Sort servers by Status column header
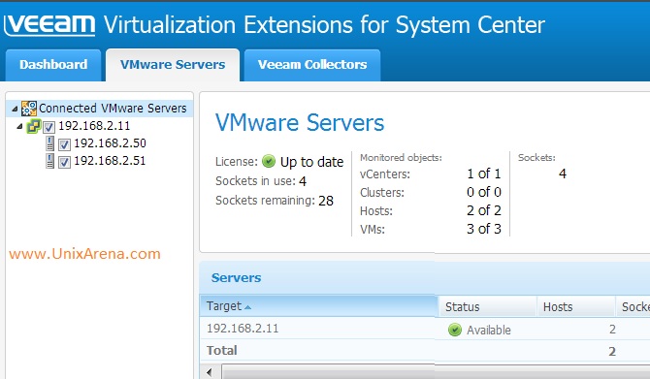The height and width of the screenshot is (379, 650). [487, 307]
